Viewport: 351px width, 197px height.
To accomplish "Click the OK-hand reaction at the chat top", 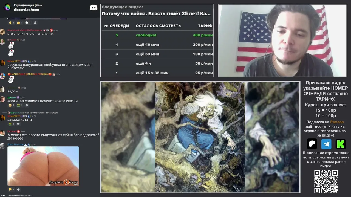I will pos(11,23).
